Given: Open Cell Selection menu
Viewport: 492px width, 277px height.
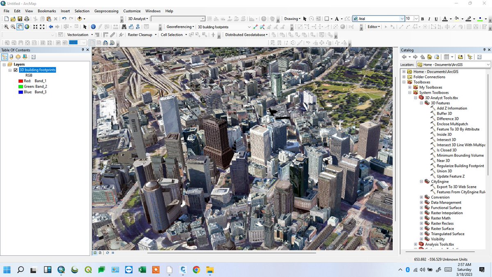Looking at the screenshot, I should point(174,35).
